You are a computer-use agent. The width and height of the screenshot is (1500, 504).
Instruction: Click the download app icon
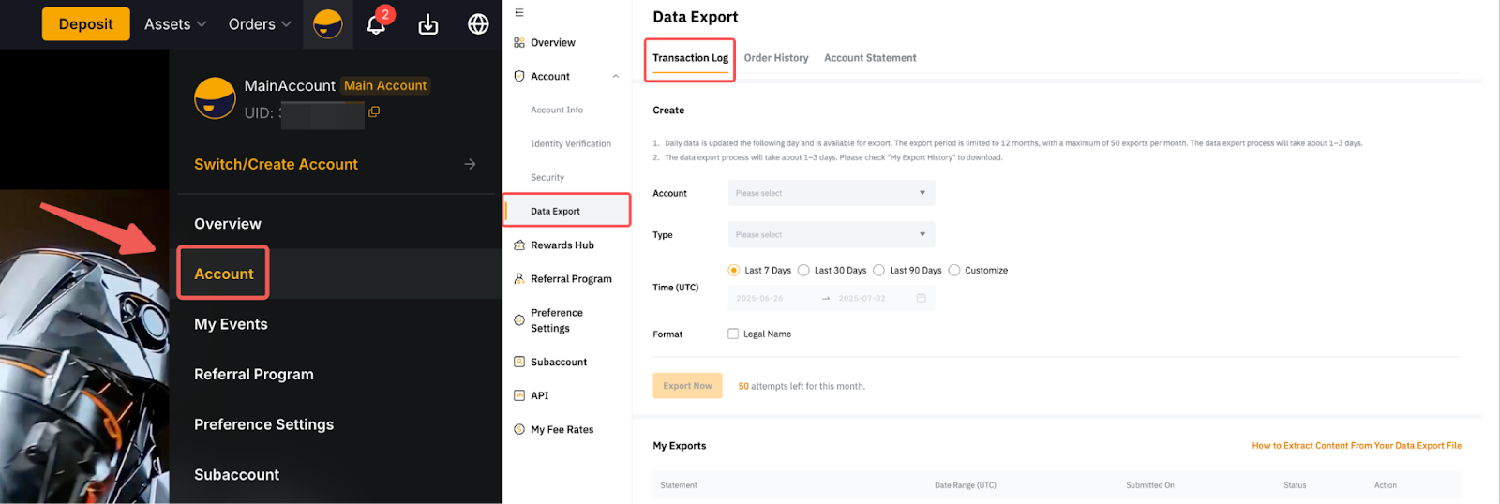(x=428, y=24)
